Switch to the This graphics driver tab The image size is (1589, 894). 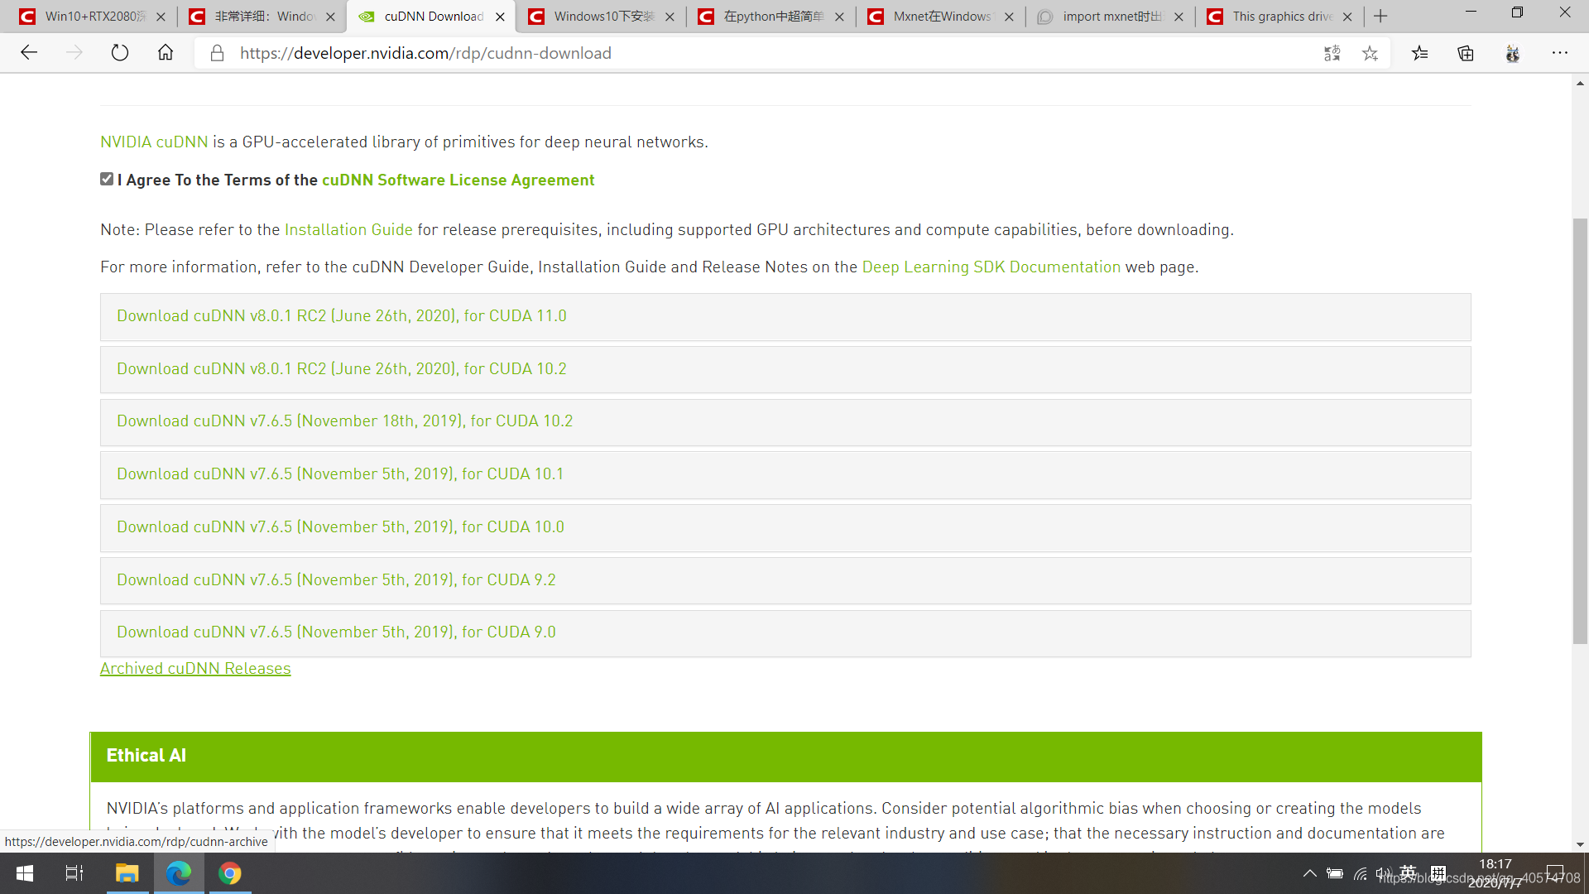point(1279,17)
